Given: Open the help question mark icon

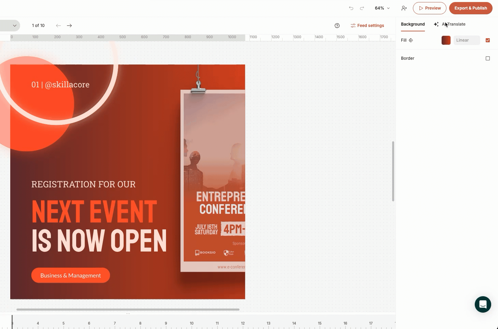Looking at the screenshot, I should tap(337, 26).
